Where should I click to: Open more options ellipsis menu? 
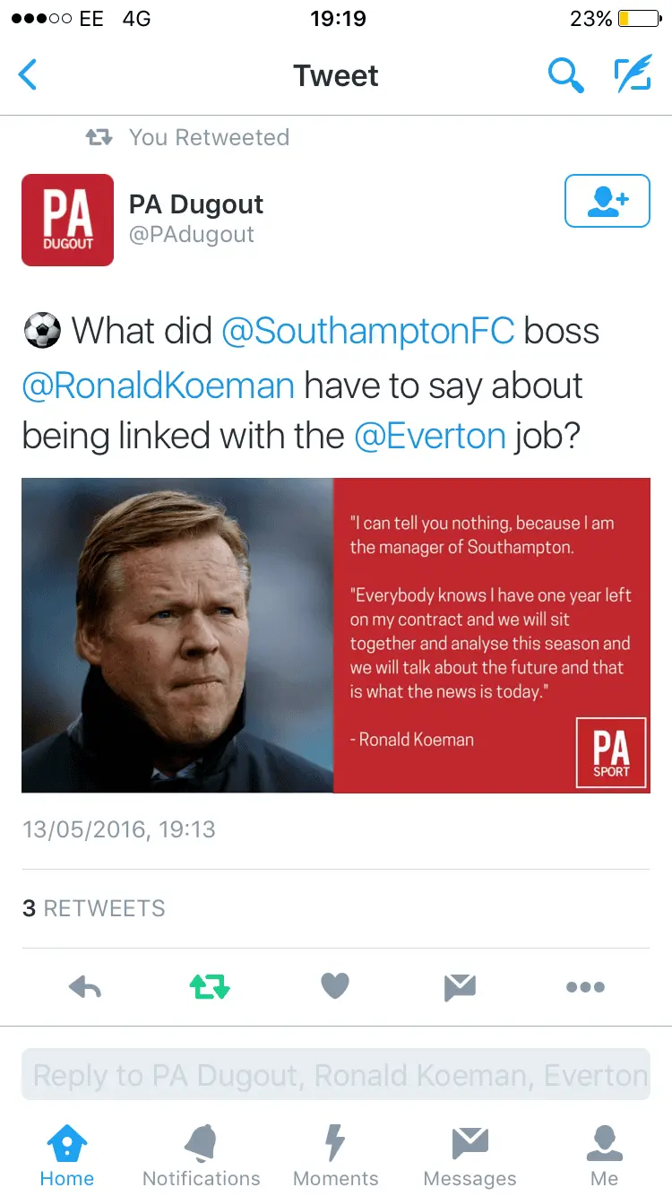coord(585,987)
